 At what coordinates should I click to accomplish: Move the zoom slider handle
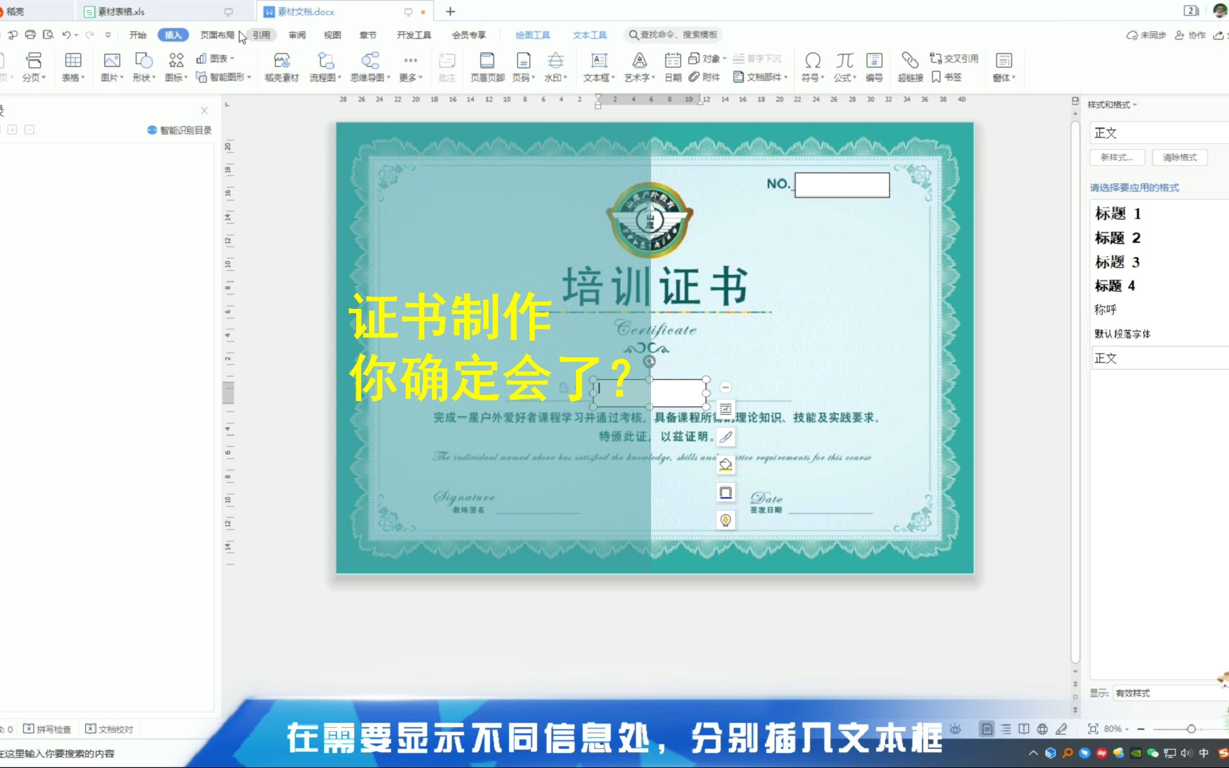[x=1191, y=729]
